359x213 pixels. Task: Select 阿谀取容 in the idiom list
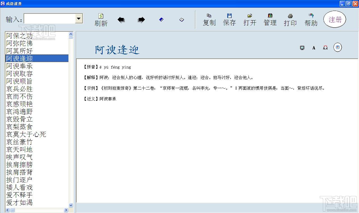[x=37, y=74]
